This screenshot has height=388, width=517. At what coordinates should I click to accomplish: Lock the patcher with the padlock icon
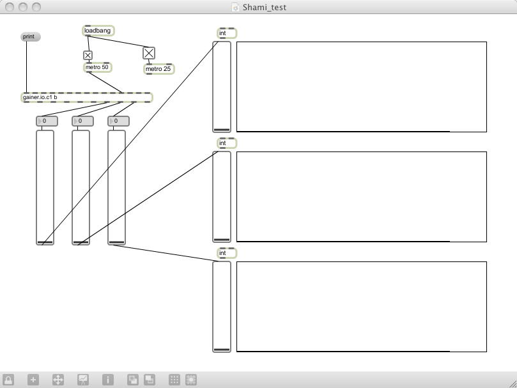pyautogui.click(x=8, y=380)
